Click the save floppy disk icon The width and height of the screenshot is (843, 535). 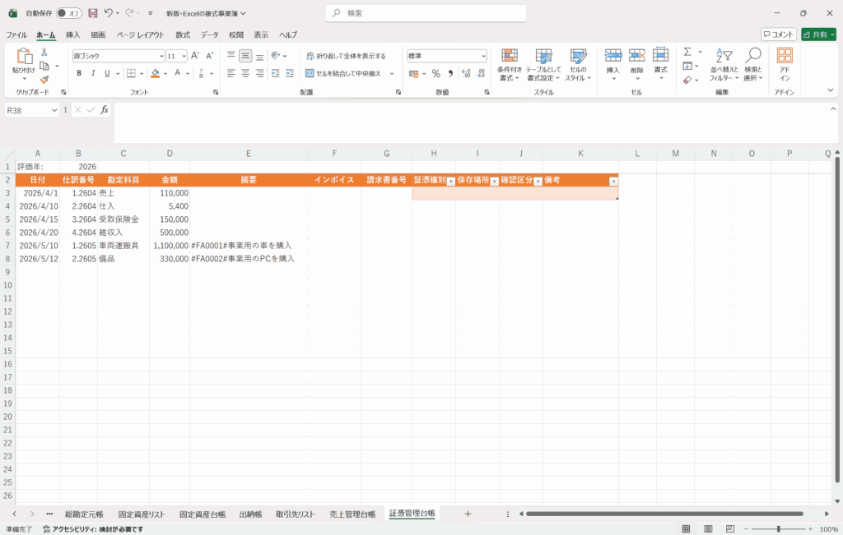tap(92, 13)
